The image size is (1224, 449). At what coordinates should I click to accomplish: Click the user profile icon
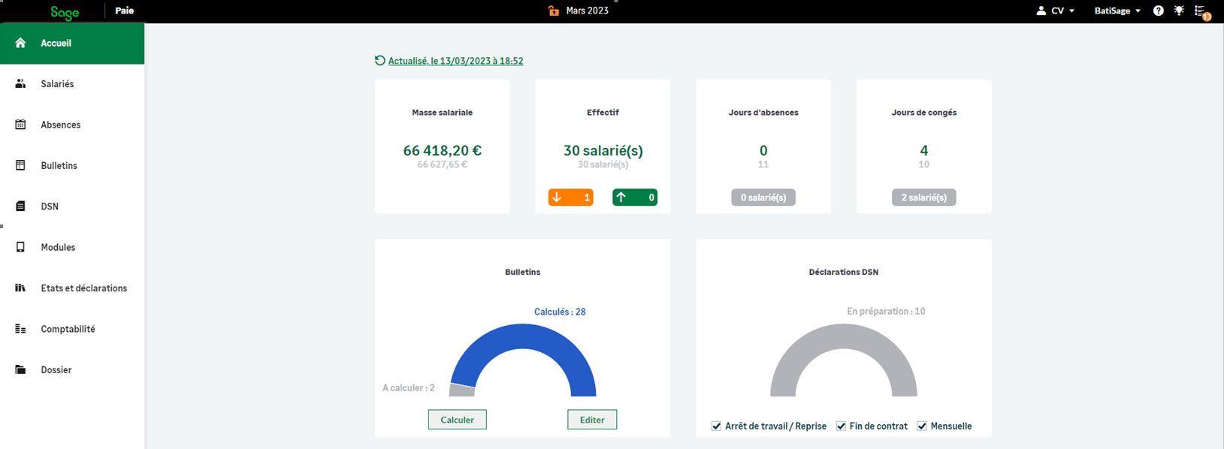pos(1041,11)
